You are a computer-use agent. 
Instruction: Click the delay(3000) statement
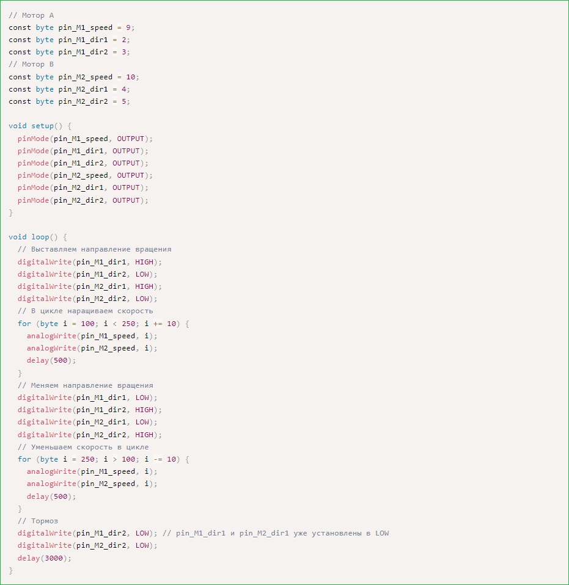point(45,558)
